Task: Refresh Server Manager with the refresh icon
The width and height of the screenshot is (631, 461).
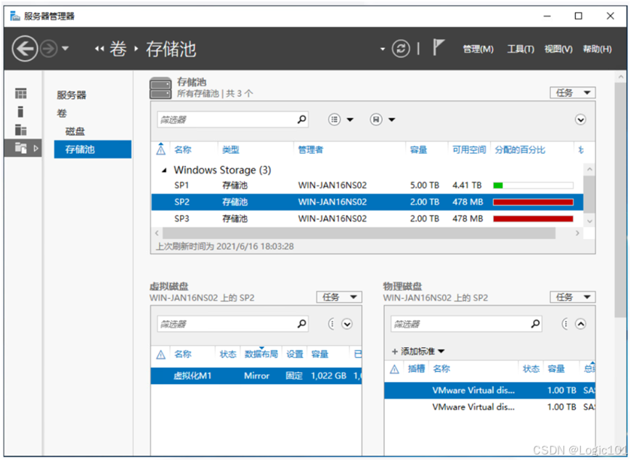Action: 401,49
